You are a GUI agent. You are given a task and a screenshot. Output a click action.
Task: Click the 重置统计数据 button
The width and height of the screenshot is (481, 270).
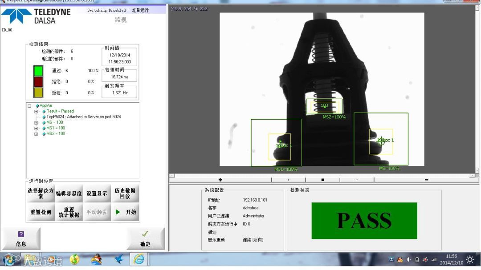coord(69,212)
